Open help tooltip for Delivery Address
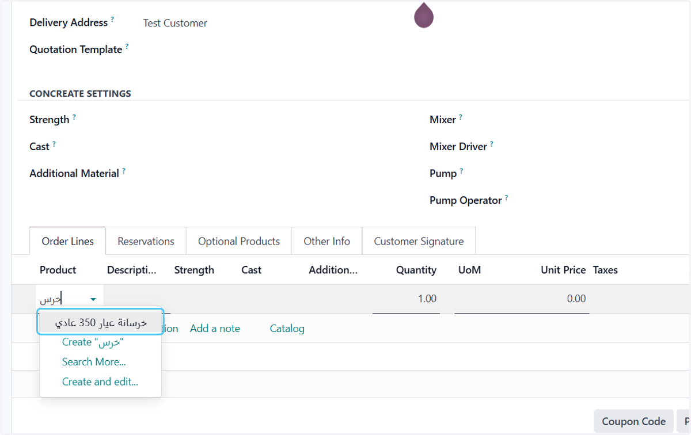 click(x=112, y=19)
